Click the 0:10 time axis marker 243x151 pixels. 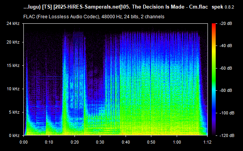(49, 142)
